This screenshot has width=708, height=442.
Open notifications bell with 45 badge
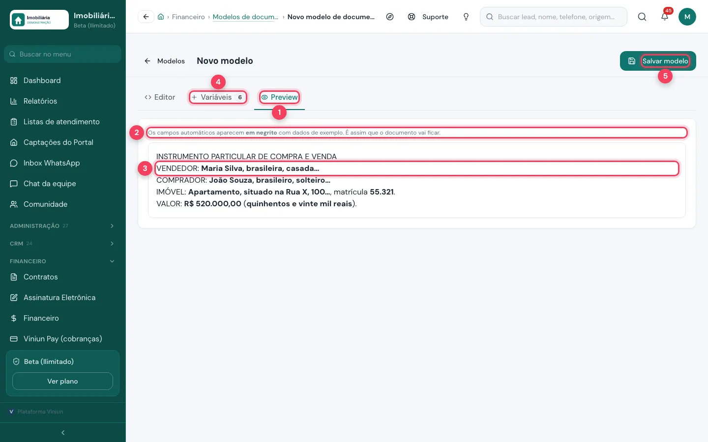click(x=665, y=17)
